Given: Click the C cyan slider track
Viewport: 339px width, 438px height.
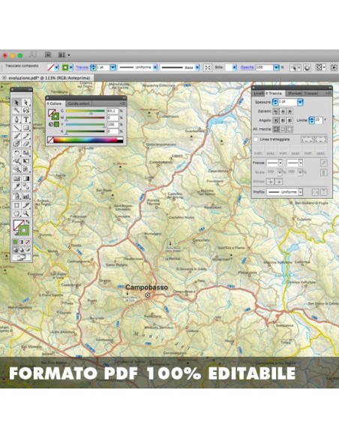Looking at the screenshot, I should tap(85, 111).
